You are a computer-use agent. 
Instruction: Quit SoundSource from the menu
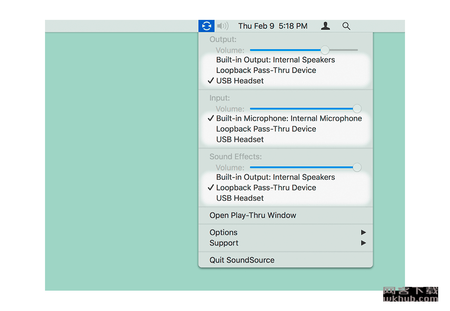tap(286, 260)
